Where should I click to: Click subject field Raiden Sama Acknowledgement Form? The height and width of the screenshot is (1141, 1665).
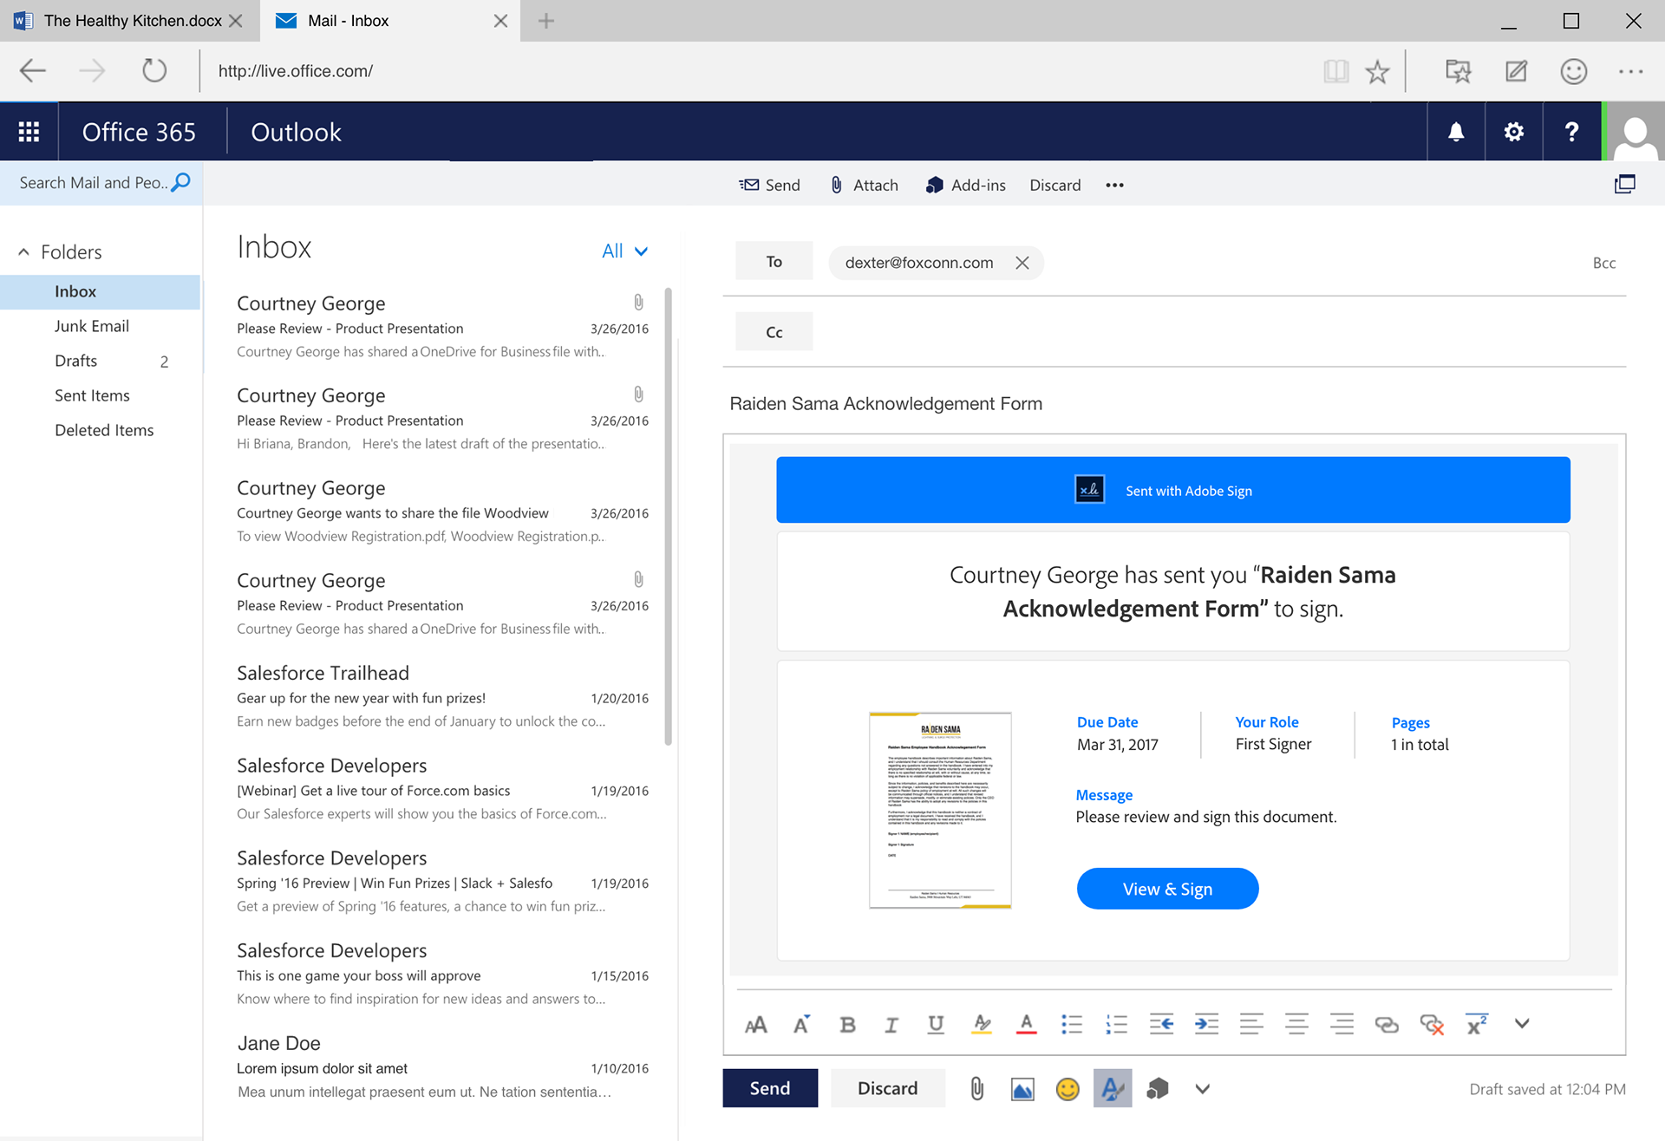885,403
